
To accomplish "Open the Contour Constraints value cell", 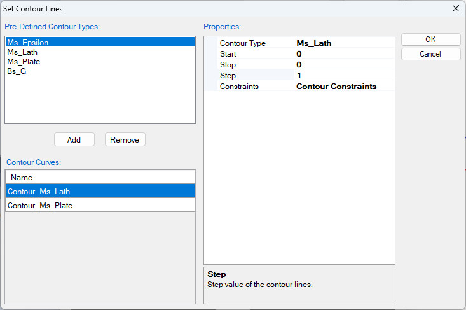I will 343,87.
